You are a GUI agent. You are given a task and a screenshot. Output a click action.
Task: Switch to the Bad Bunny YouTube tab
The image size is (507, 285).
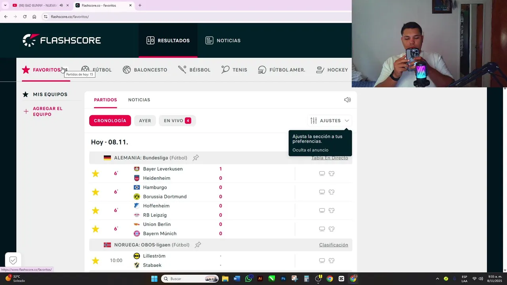[x=38, y=6]
